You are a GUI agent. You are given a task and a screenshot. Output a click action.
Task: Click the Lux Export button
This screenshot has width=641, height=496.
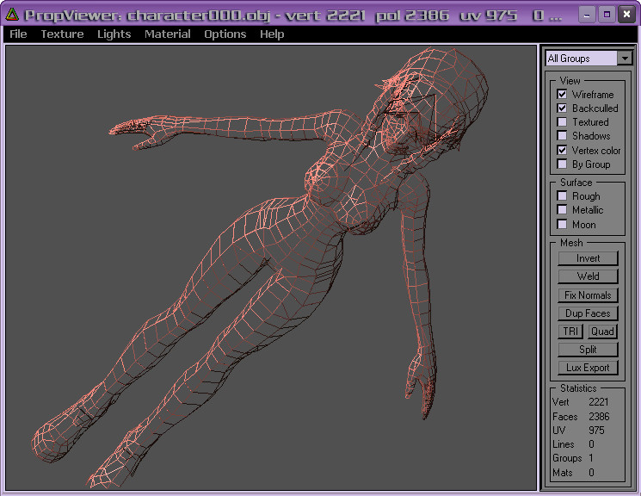588,368
